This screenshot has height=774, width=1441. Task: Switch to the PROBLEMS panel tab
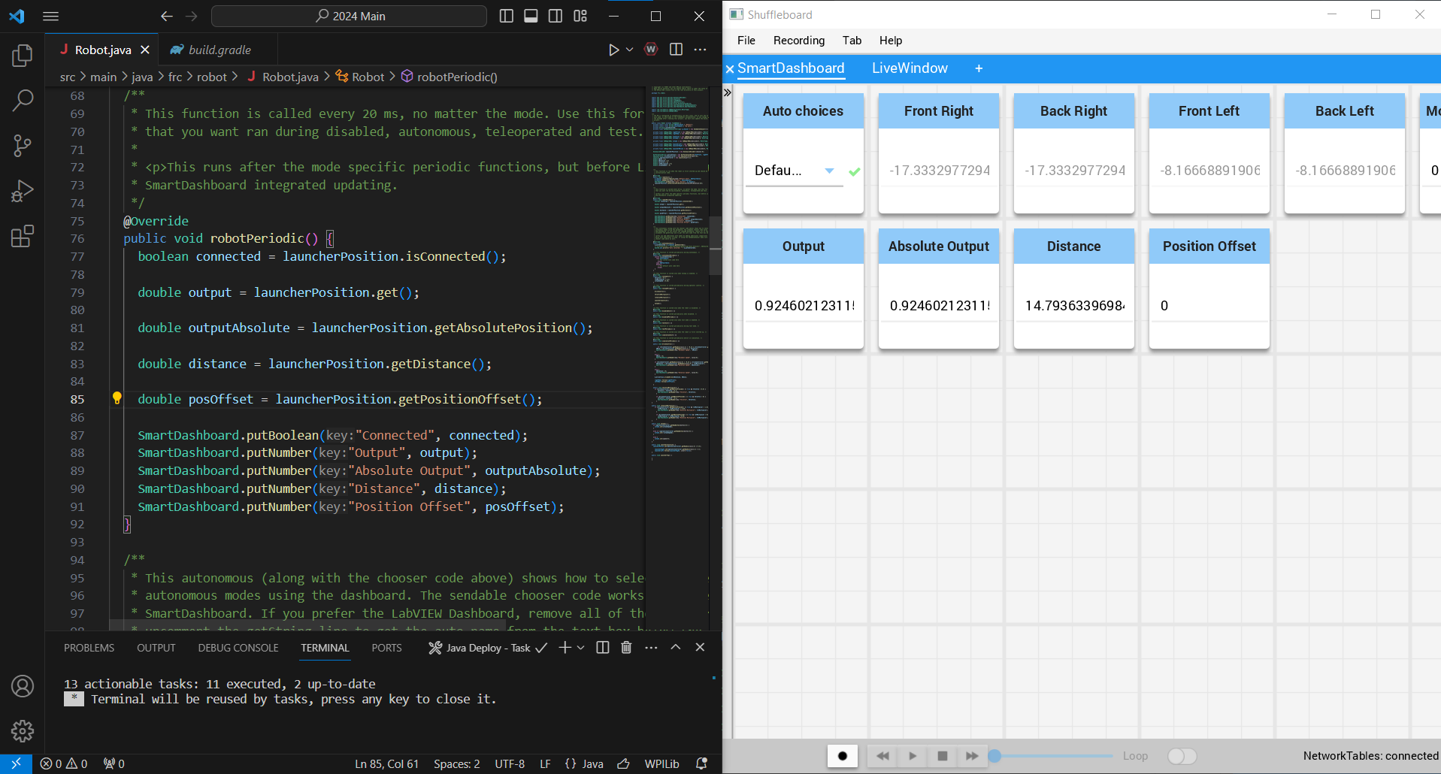coord(89,648)
